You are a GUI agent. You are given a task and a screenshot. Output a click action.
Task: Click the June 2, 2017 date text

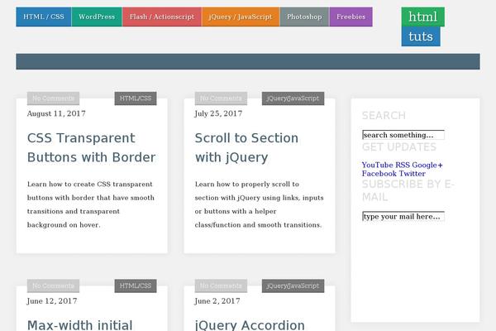pyautogui.click(x=217, y=301)
